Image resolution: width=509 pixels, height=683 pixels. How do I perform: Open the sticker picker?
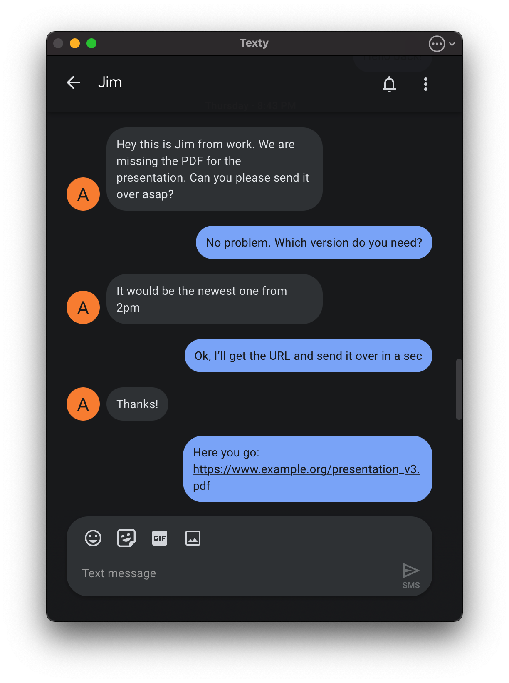(126, 538)
